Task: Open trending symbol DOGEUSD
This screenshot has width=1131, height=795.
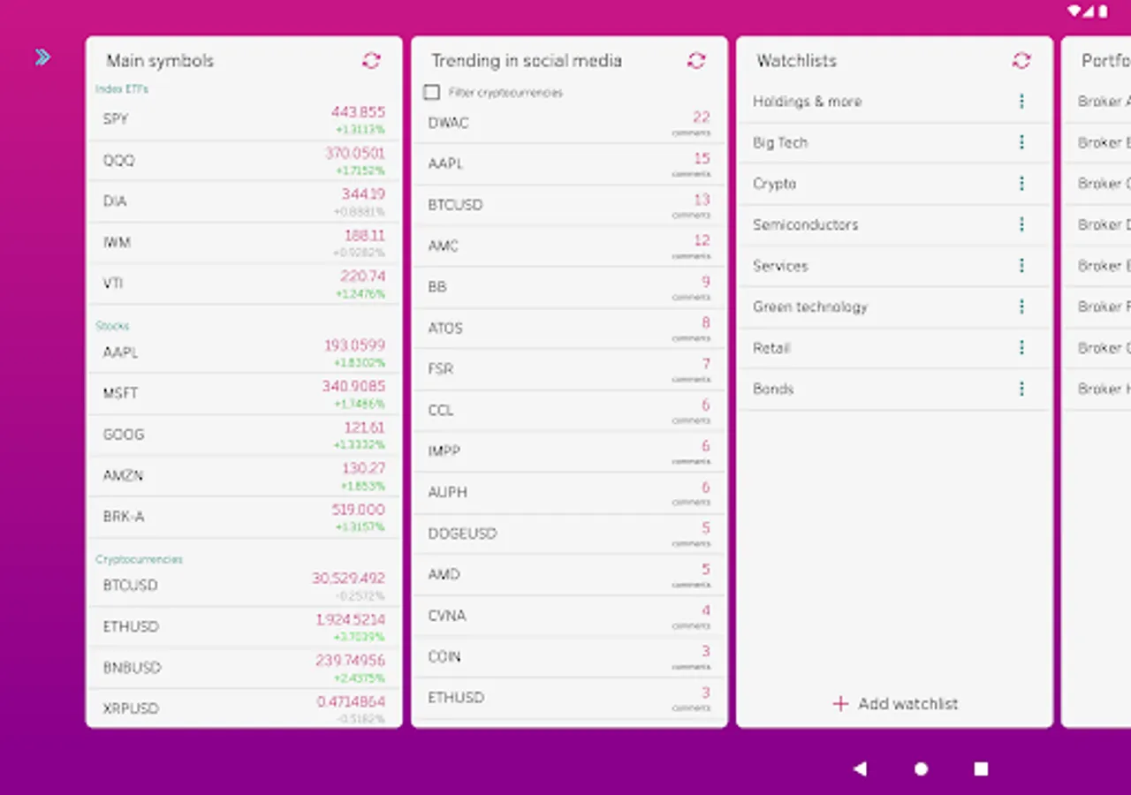Action: 569,534
